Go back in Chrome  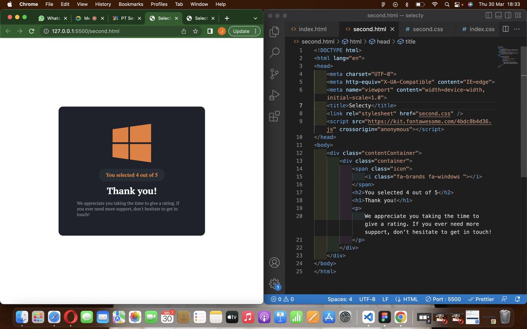8,31
